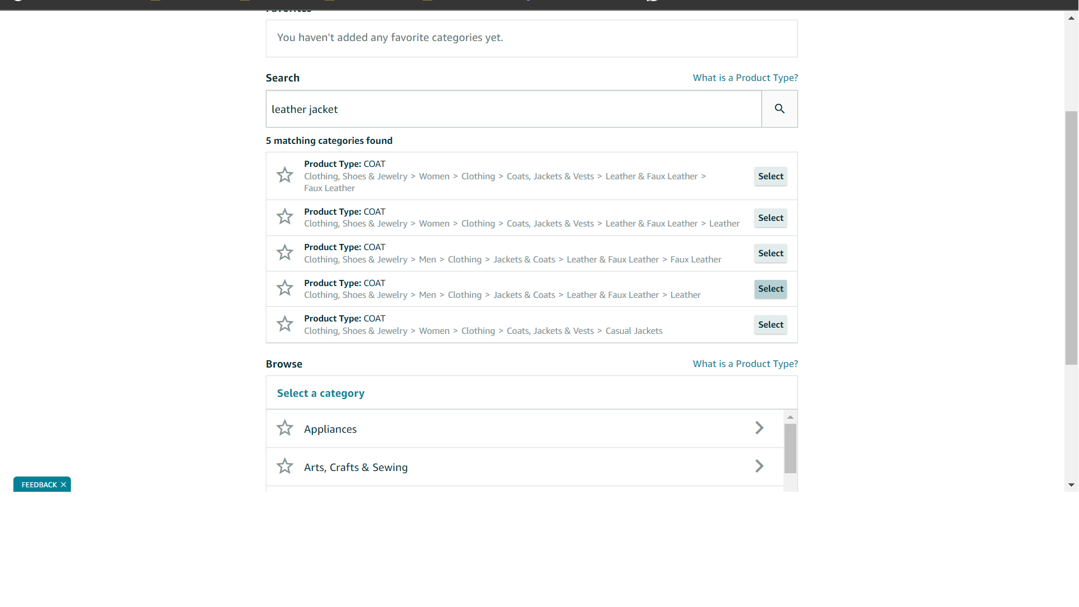Viewport: 1079px width, 607px height.
Task: Click the magnifying glass search icon
Action: click(x=779, y=108)
